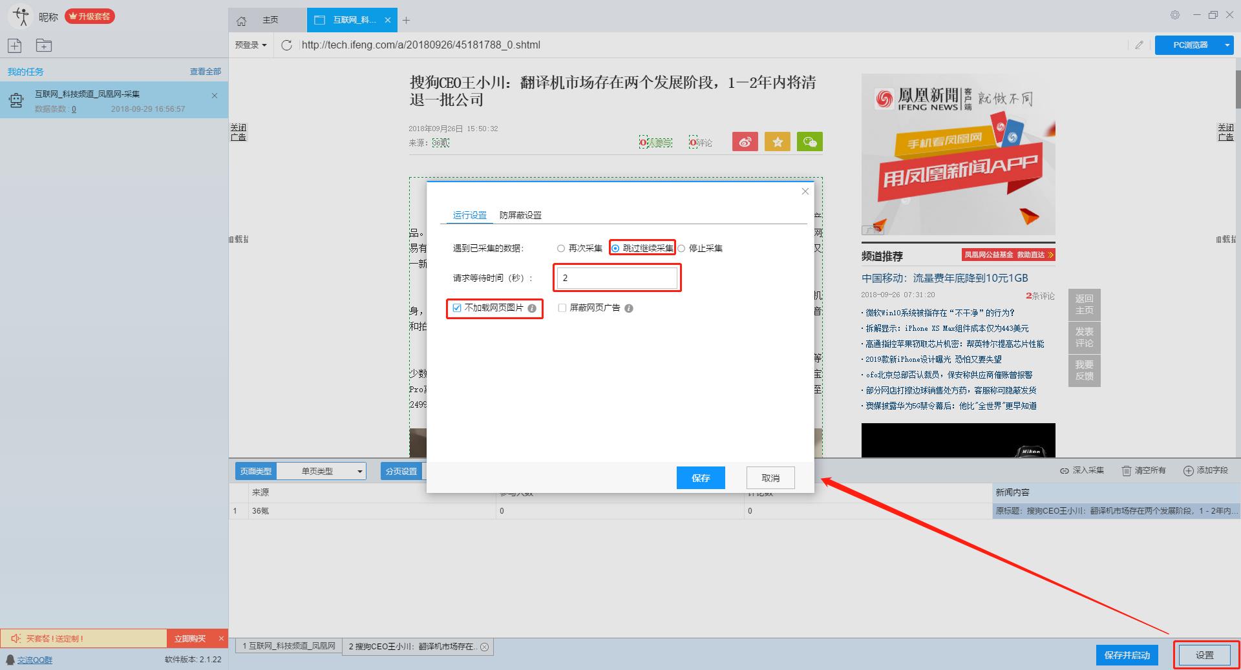Click the WeChat share icon
This screenshot has height=670, width=1241.
[x=810, y=141]
